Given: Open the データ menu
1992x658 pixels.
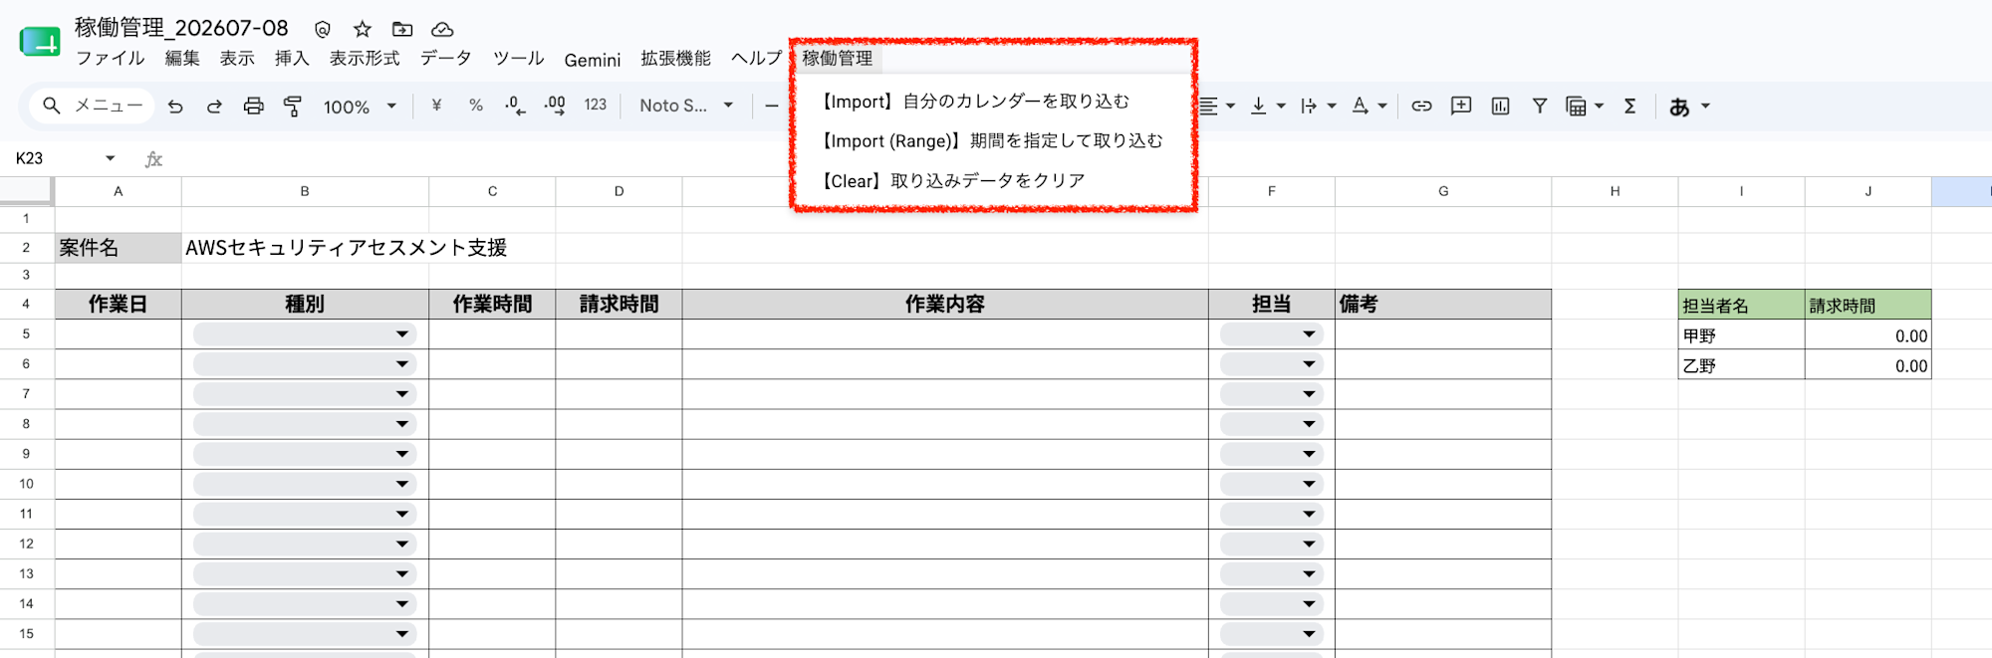Looking at the screenshot, I should 445,59.
